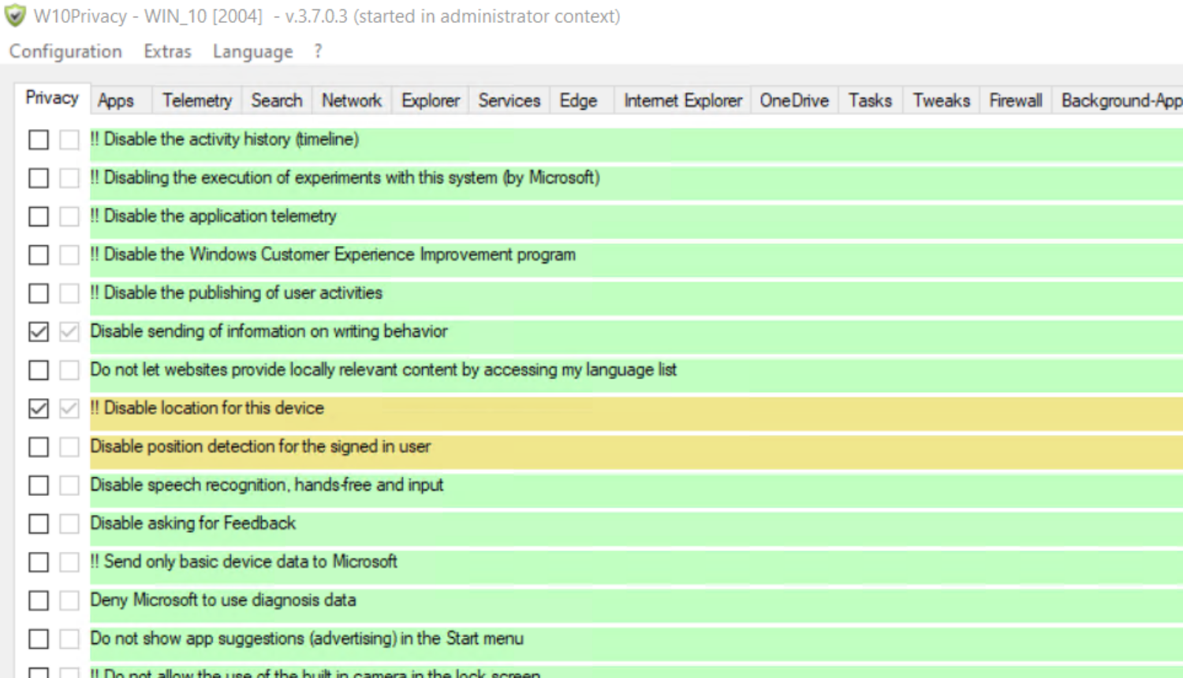This screenshot has width=1183, height=678.
Task: Check 'Disable asking for Feedback'
Action: pyautogui.click(x=38, y=523)
